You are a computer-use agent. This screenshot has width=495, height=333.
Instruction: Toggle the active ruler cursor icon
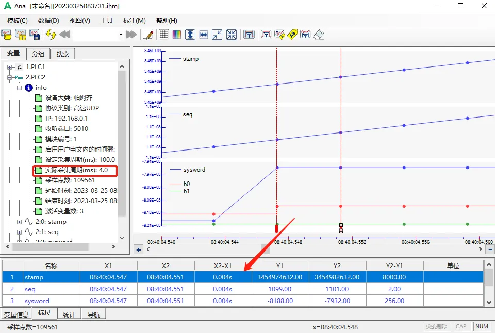[249, 35]
